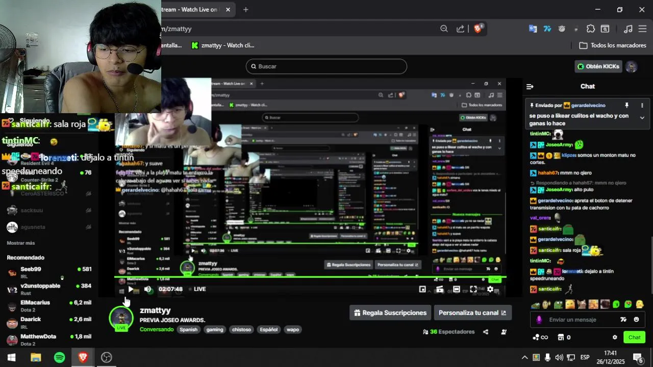The height and width of the screenshot is (367, 653).
Task: Expand the pinned message chevron
Action: point(642,118)
